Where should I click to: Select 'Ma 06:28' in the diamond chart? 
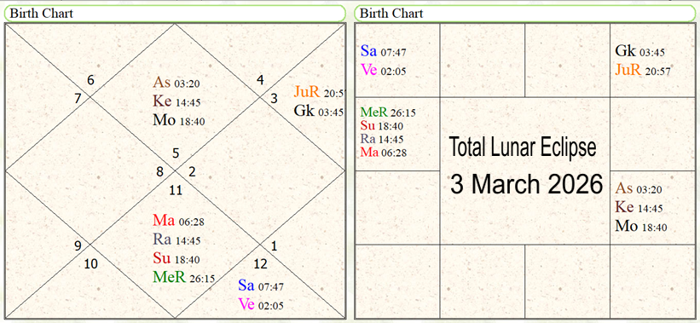pos(178,221)
